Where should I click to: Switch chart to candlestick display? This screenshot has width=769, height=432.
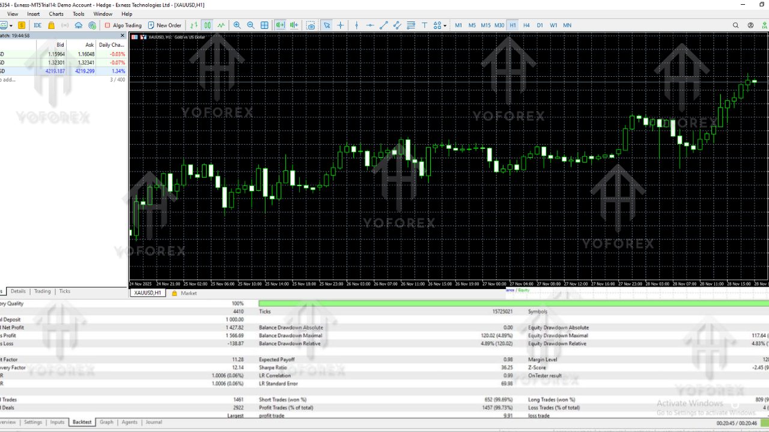[x=207, y=25]
